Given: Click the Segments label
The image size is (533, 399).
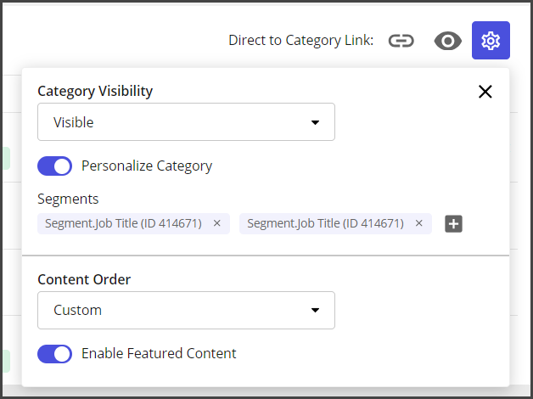Looking at the screenshot, I should click(68, 199).
